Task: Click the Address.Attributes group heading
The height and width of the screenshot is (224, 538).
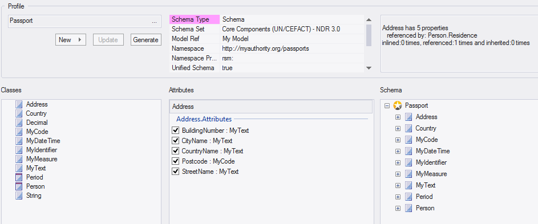Action: tap(204, 119)
